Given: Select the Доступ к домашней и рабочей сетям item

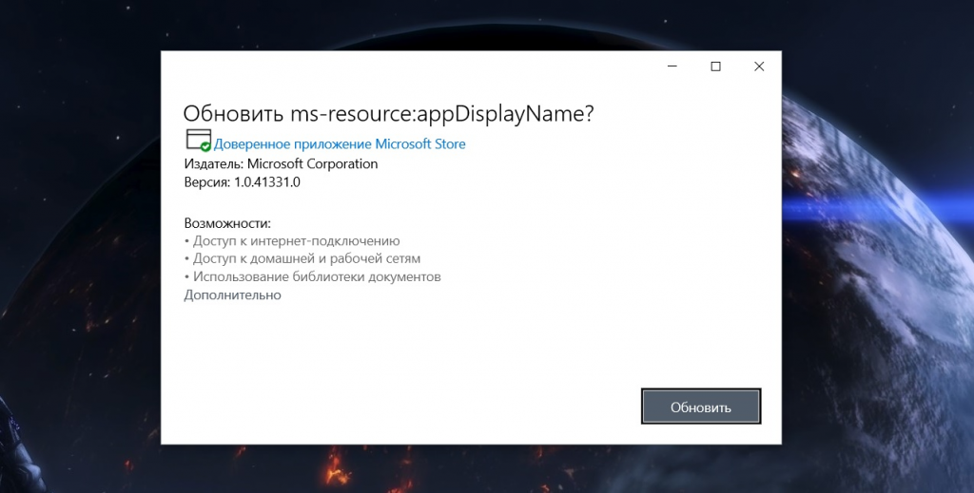Looking at the screenshot, I should click(305, 258).
